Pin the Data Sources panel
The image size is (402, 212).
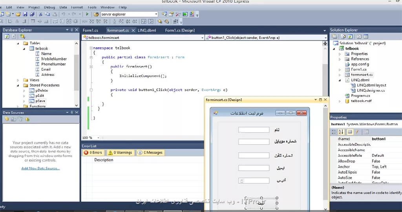coord(71,112)
